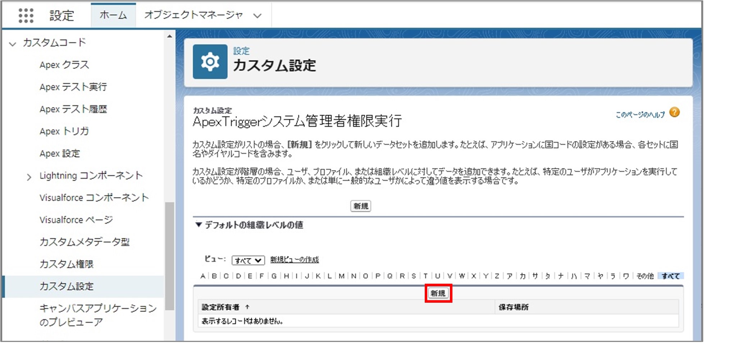729x344 pixels.
Task: Open Visualforce ページ in sidebar
Action: coord(76,220)
